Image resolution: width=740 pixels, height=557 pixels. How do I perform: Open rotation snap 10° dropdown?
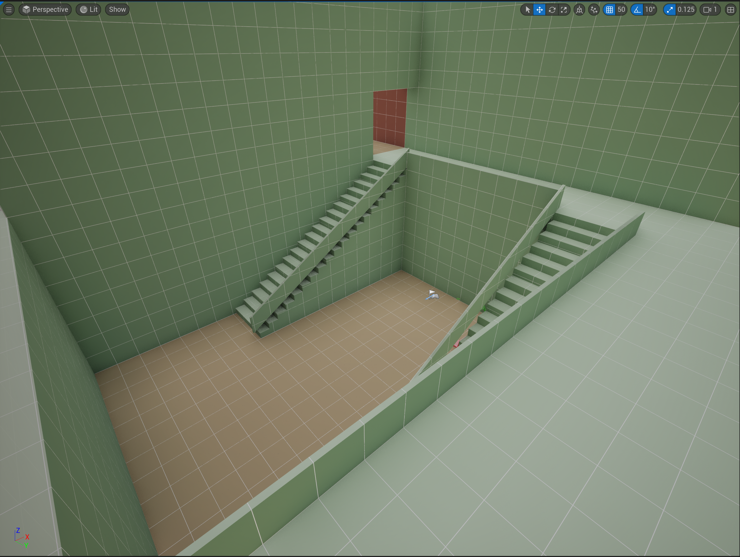point(650,10)
